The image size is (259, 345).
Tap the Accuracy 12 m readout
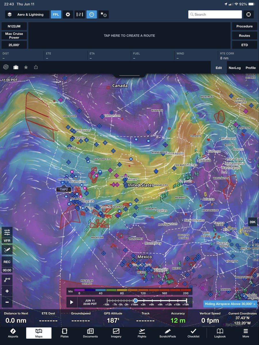pos(178,317)
